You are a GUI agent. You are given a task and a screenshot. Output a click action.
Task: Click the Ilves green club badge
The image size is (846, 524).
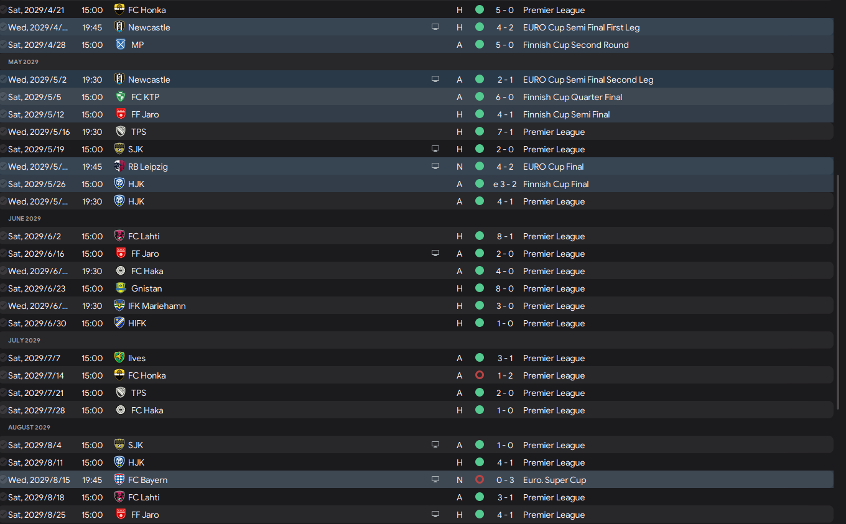pos(119,358)
